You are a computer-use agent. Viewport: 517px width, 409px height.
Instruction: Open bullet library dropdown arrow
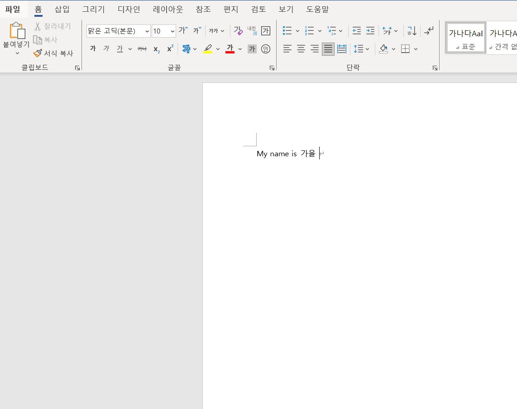[x=297, y=31]
